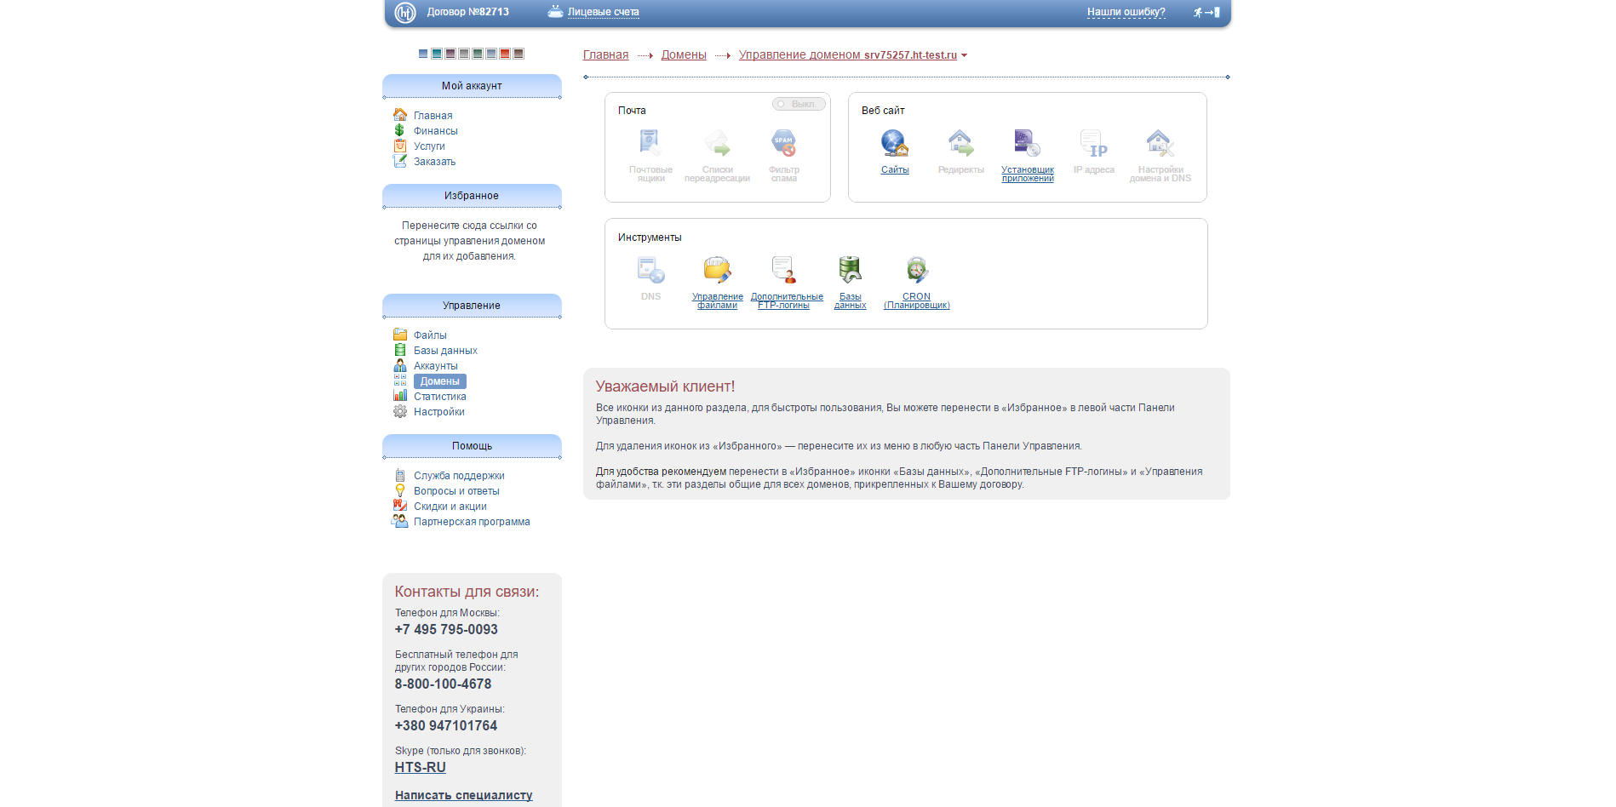Pick the red theme color swatch
Screen dimensions: 1616x807
pos(505,54)
